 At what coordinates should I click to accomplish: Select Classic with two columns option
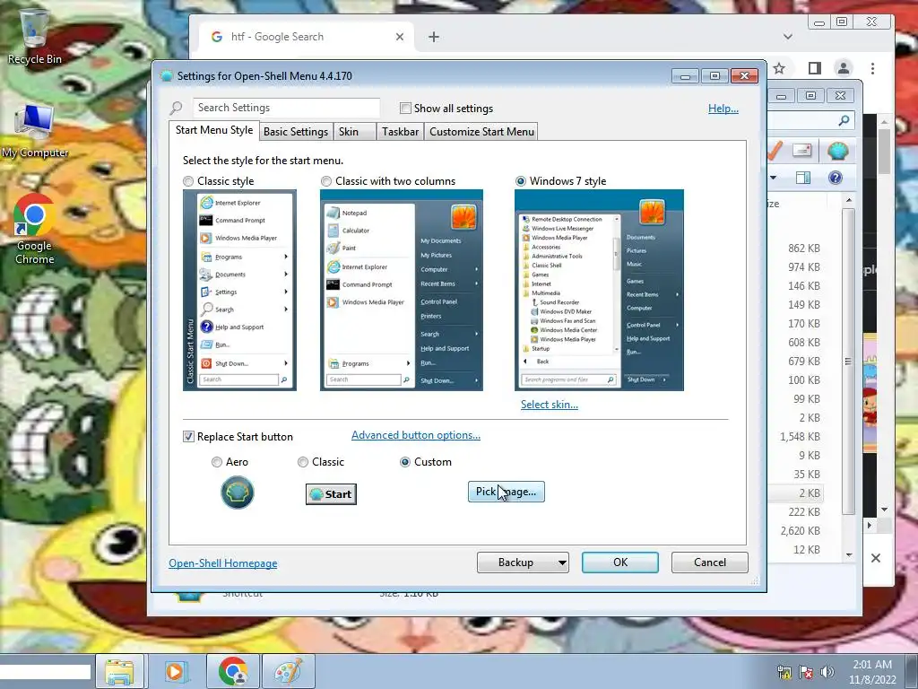pyautogui.click(x=326, y=181)
